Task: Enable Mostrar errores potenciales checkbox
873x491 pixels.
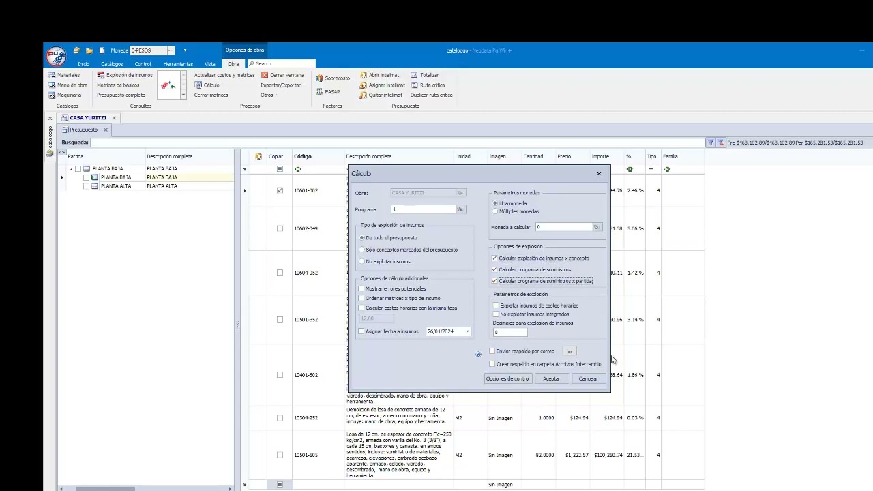Action: coord(361,288)
